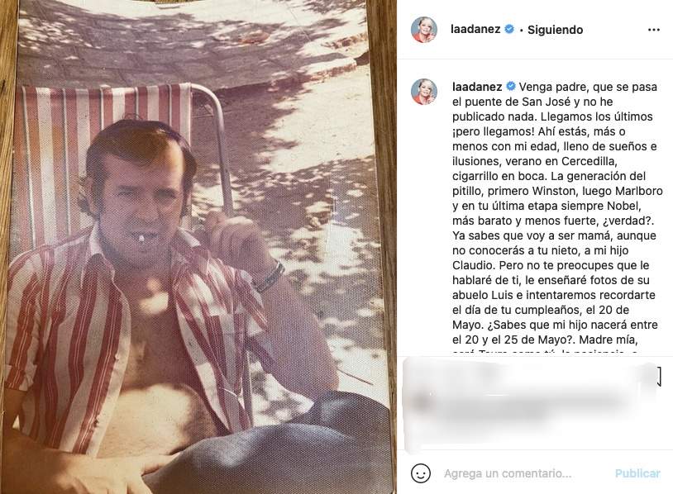Screen dimensions: 673x494
Task: Open the three-dot more options menu
Action: [653, 30]
